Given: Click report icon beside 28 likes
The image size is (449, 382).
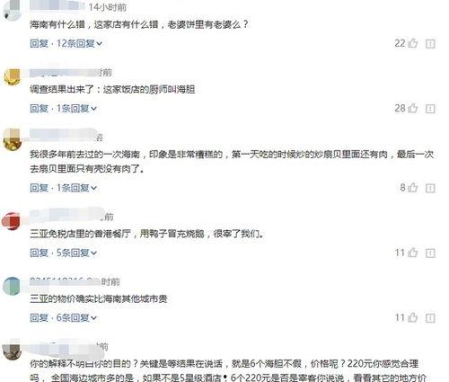Looking at the screenshot, I should pyautogui.click(x=430, y=109).
